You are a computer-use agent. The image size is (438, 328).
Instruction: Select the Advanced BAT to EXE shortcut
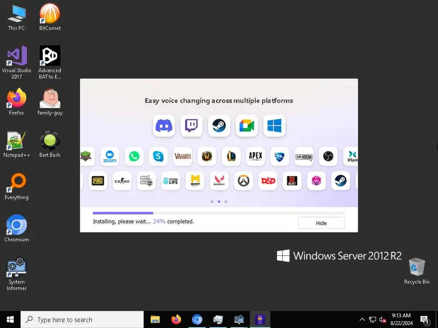(x=50, y=62)
